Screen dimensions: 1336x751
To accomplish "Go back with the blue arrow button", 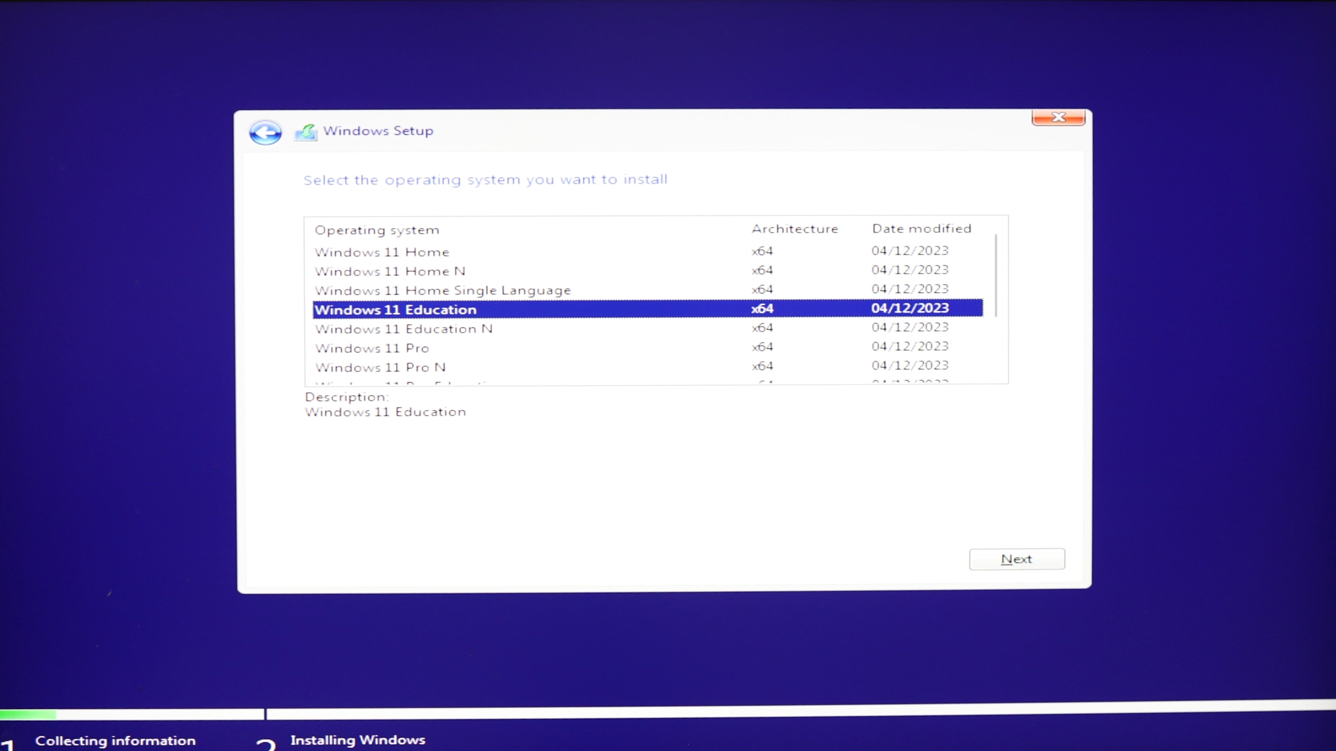I will (x=265, y=133).
